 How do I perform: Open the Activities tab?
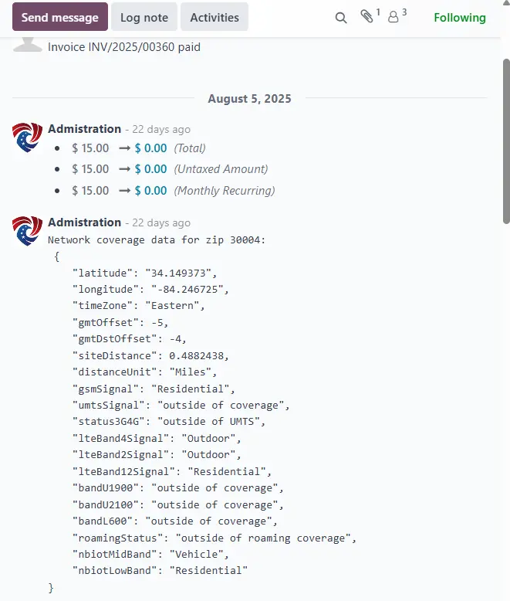click(214, 17)
